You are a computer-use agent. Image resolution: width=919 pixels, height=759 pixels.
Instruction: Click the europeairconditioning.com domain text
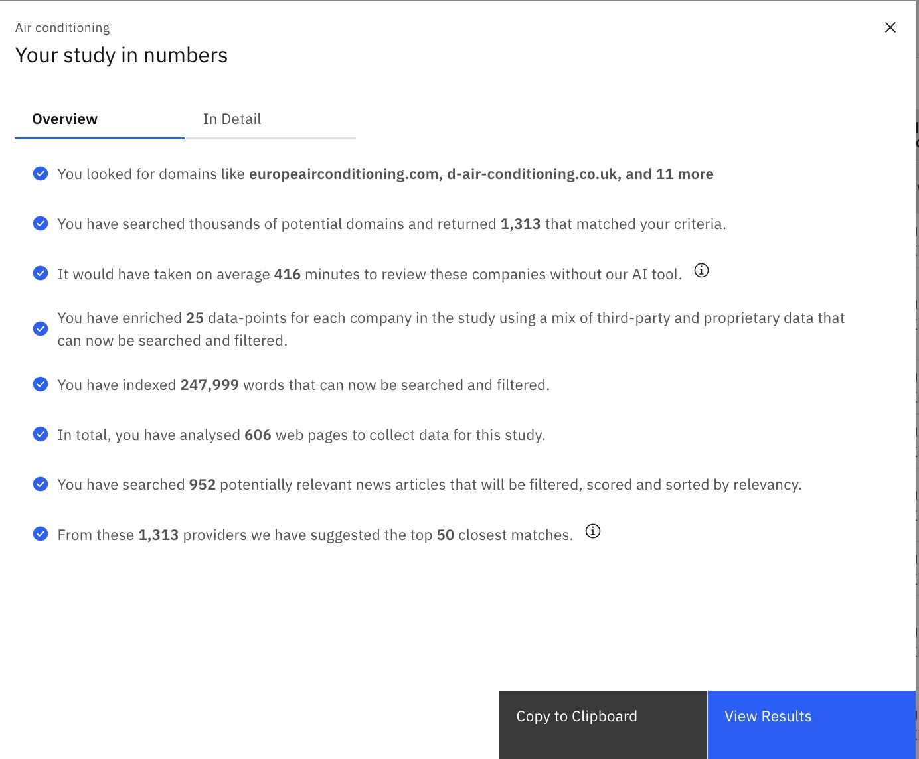(x=345, y=174)
